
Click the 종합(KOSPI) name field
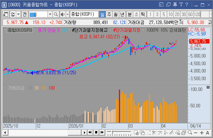[x=84, y=14]
